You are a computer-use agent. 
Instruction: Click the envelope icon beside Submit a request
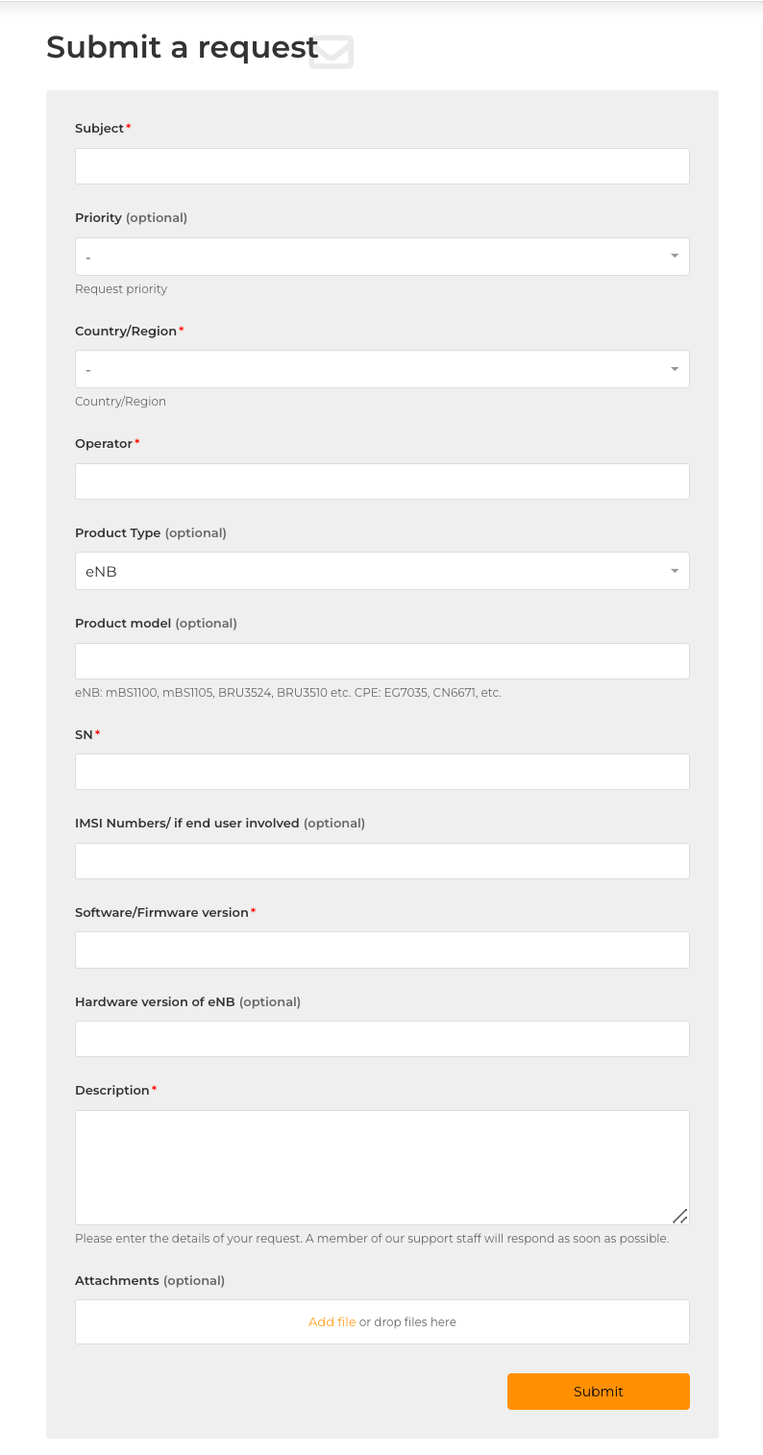(332, 52)
